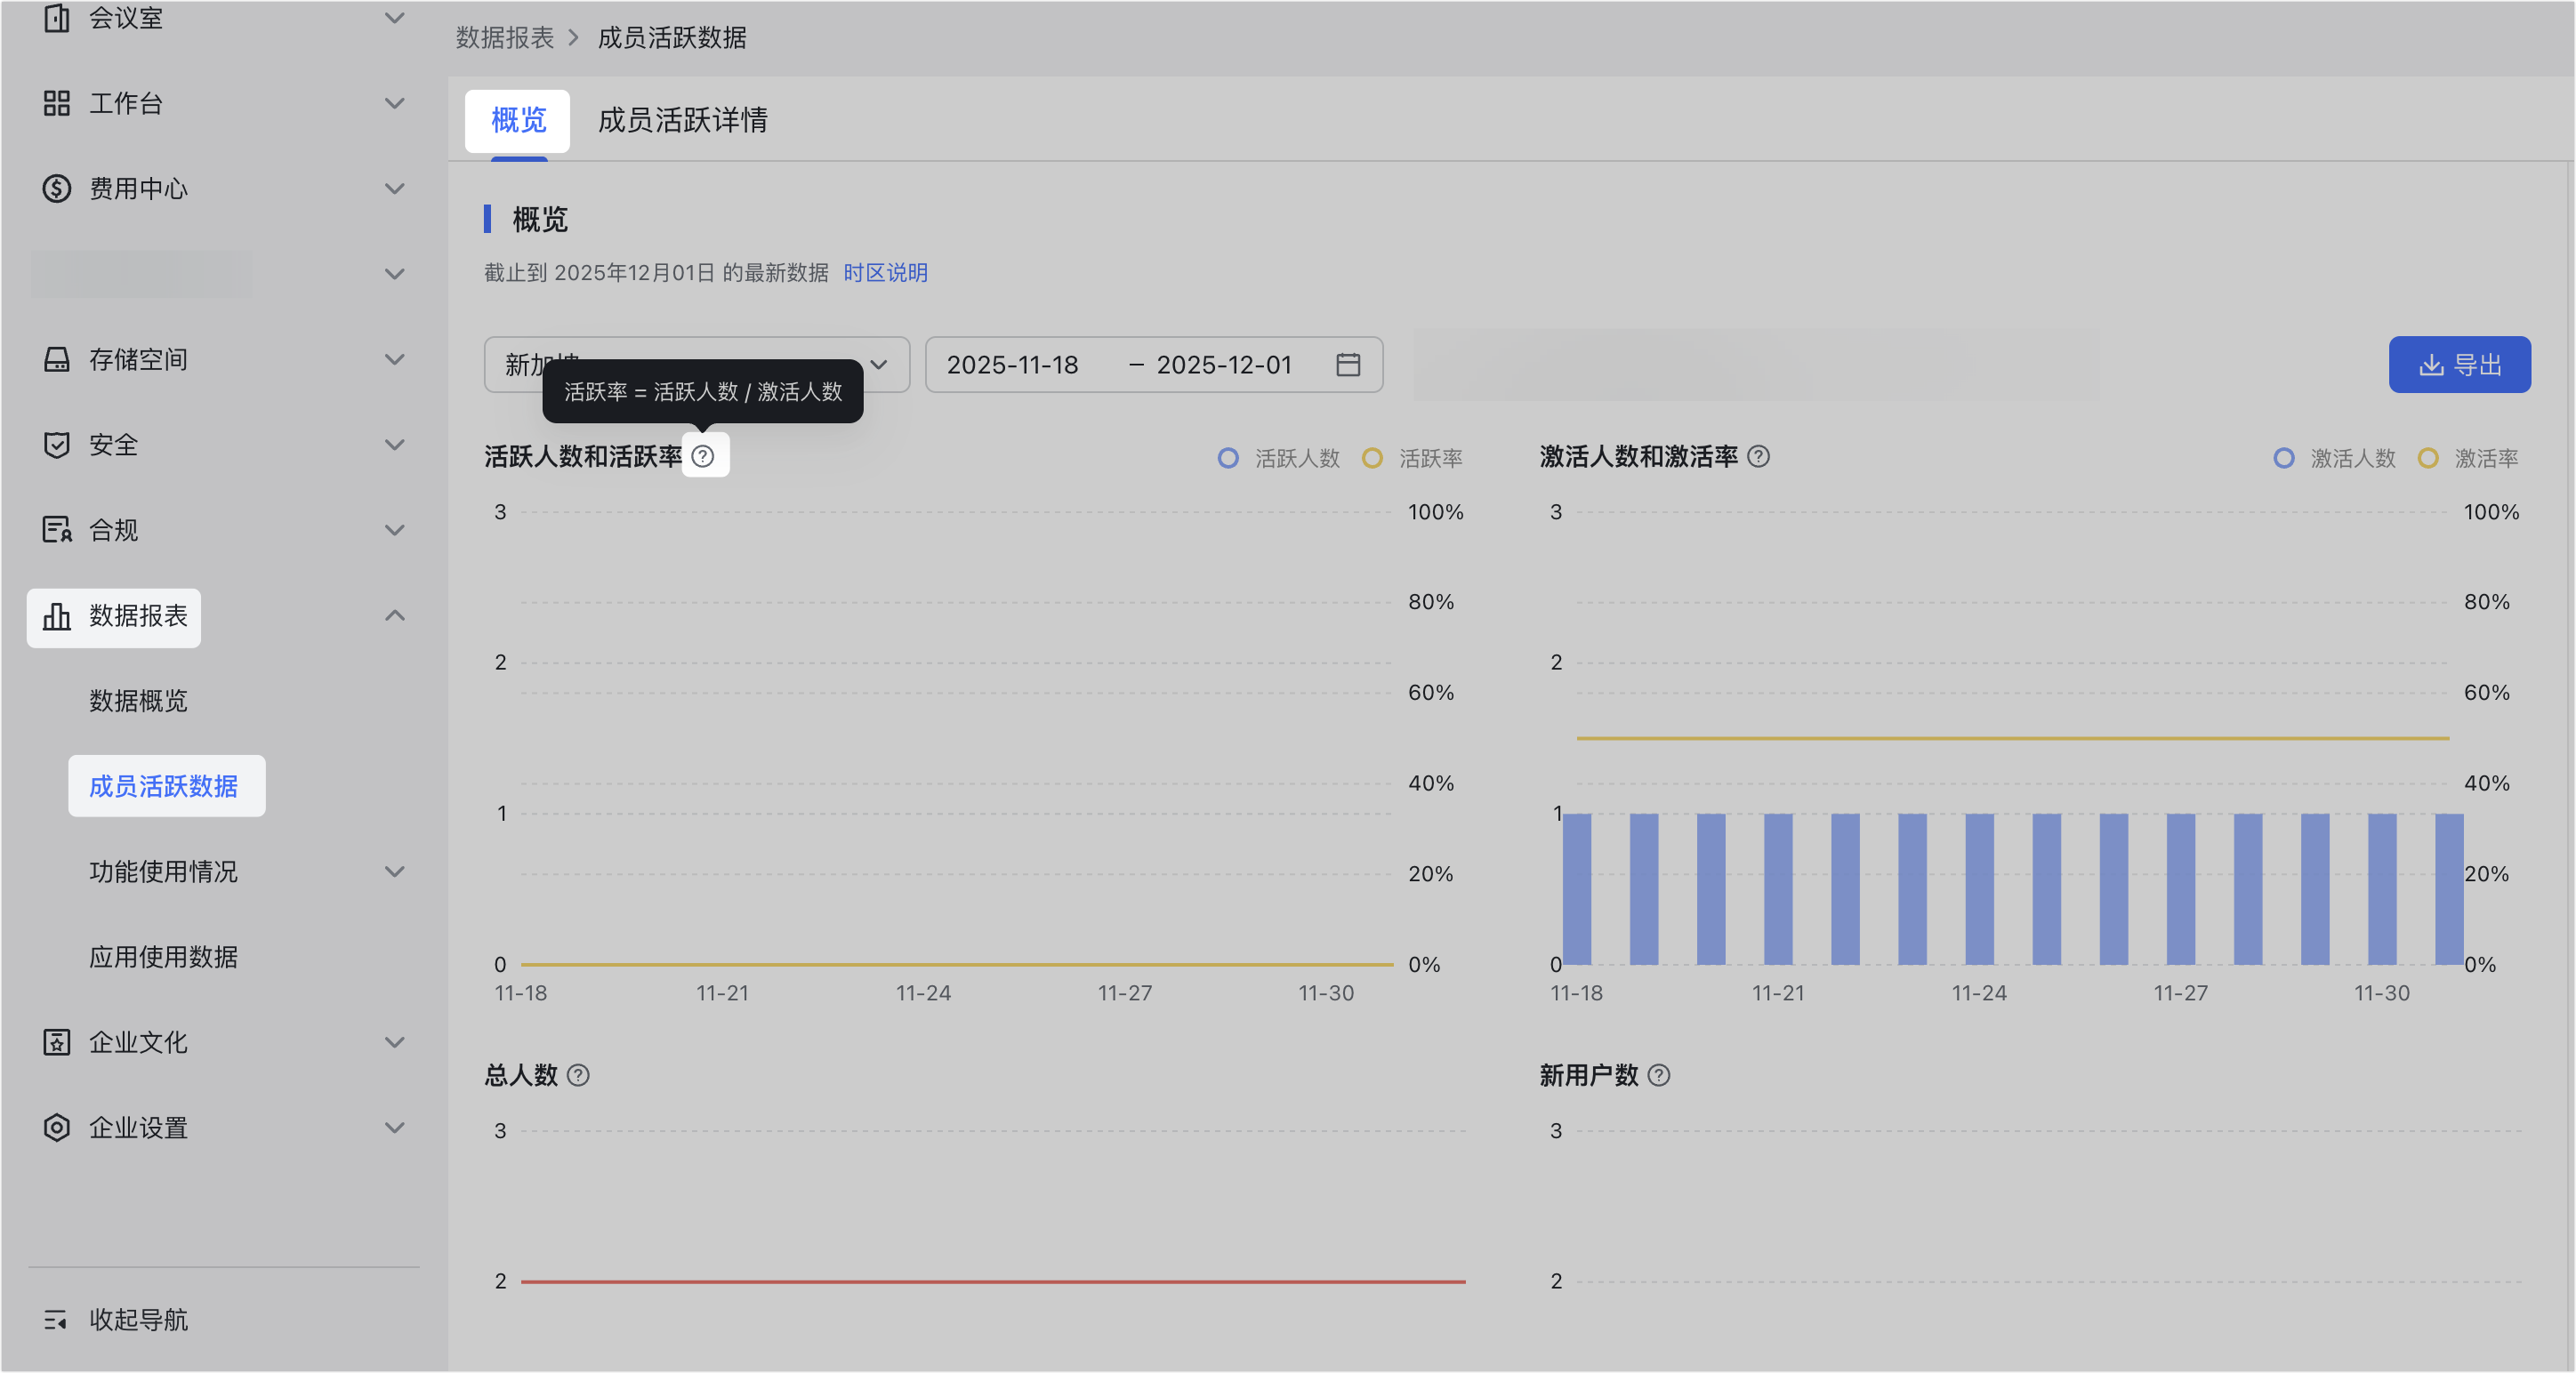The width and height of the screenshot is (2576, 1373).
Task: Click the 存储空间 drive icon
Action: [56, 359]
